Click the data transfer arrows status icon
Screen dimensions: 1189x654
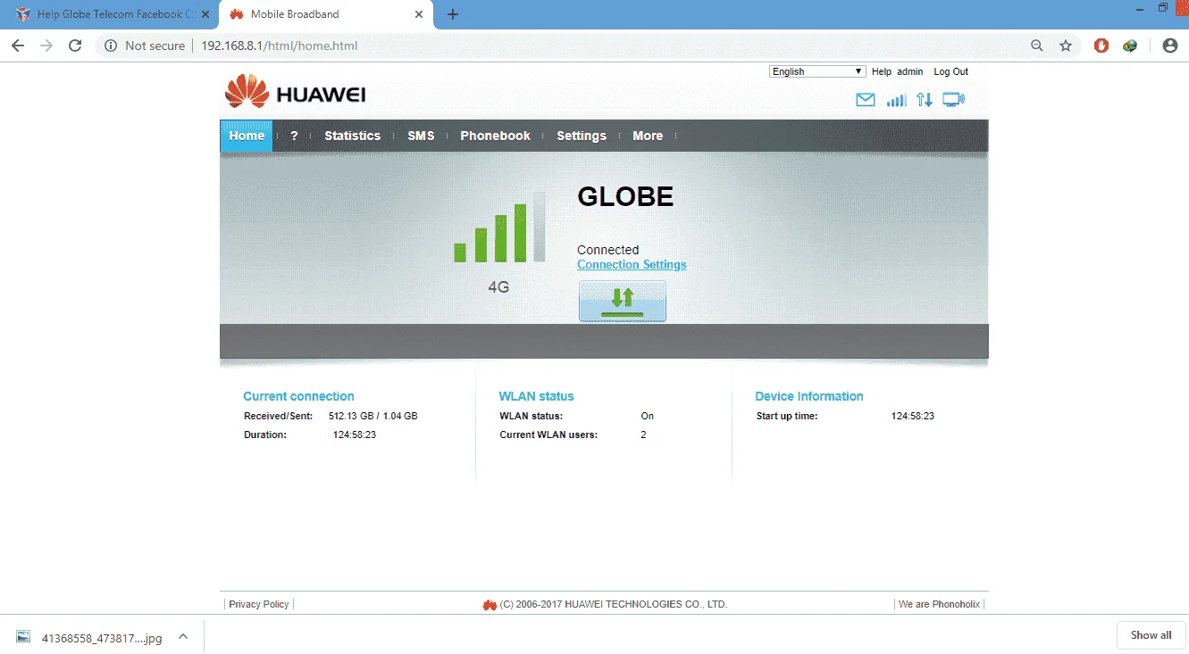(925, 100)
